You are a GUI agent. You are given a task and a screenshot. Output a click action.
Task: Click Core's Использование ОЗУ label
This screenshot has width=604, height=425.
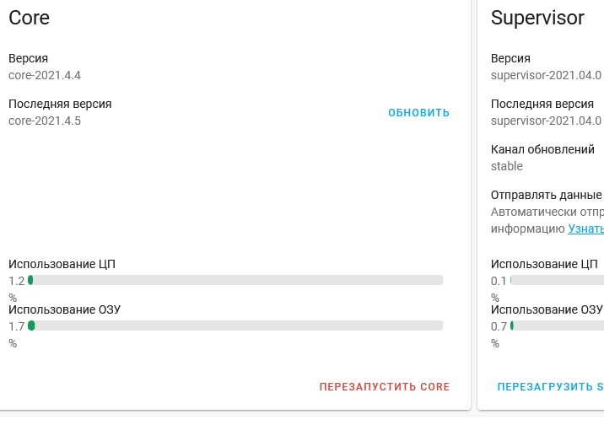pyautogui.click(x=64, y=309)
